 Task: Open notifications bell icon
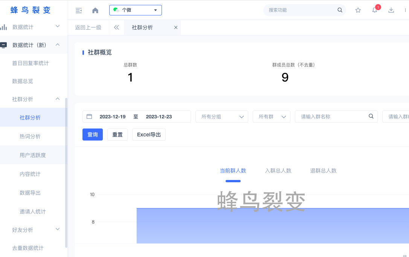point(375,10)
